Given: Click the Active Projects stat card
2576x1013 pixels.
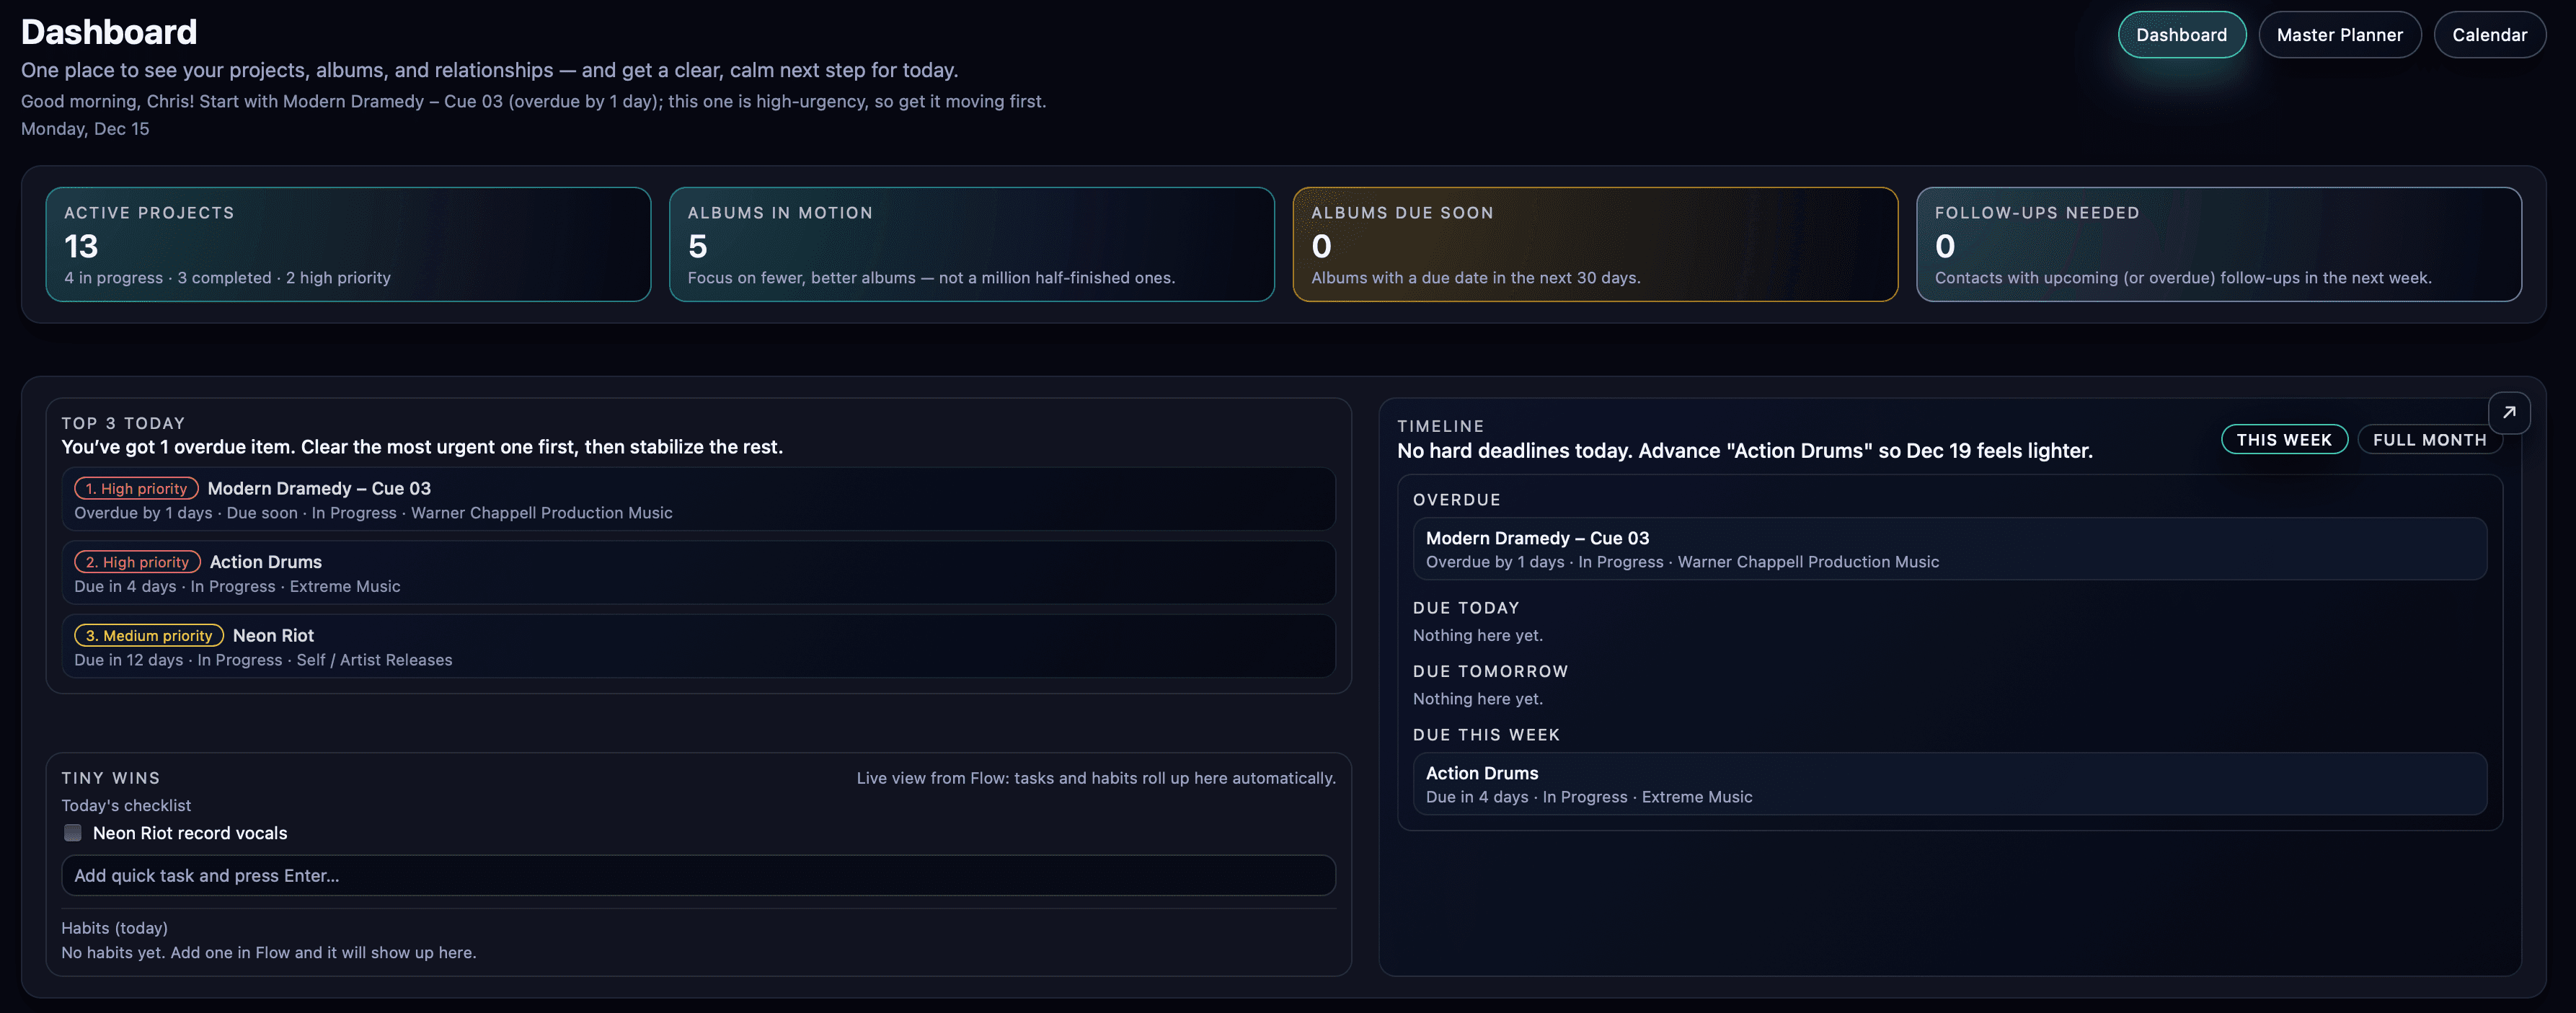Looking at the screenshot, I should [349, 244].
